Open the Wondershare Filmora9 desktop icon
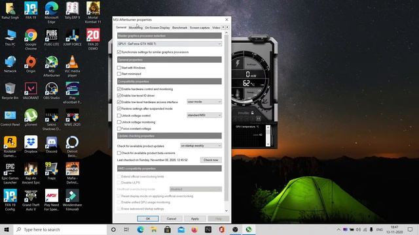 [72, 200]
